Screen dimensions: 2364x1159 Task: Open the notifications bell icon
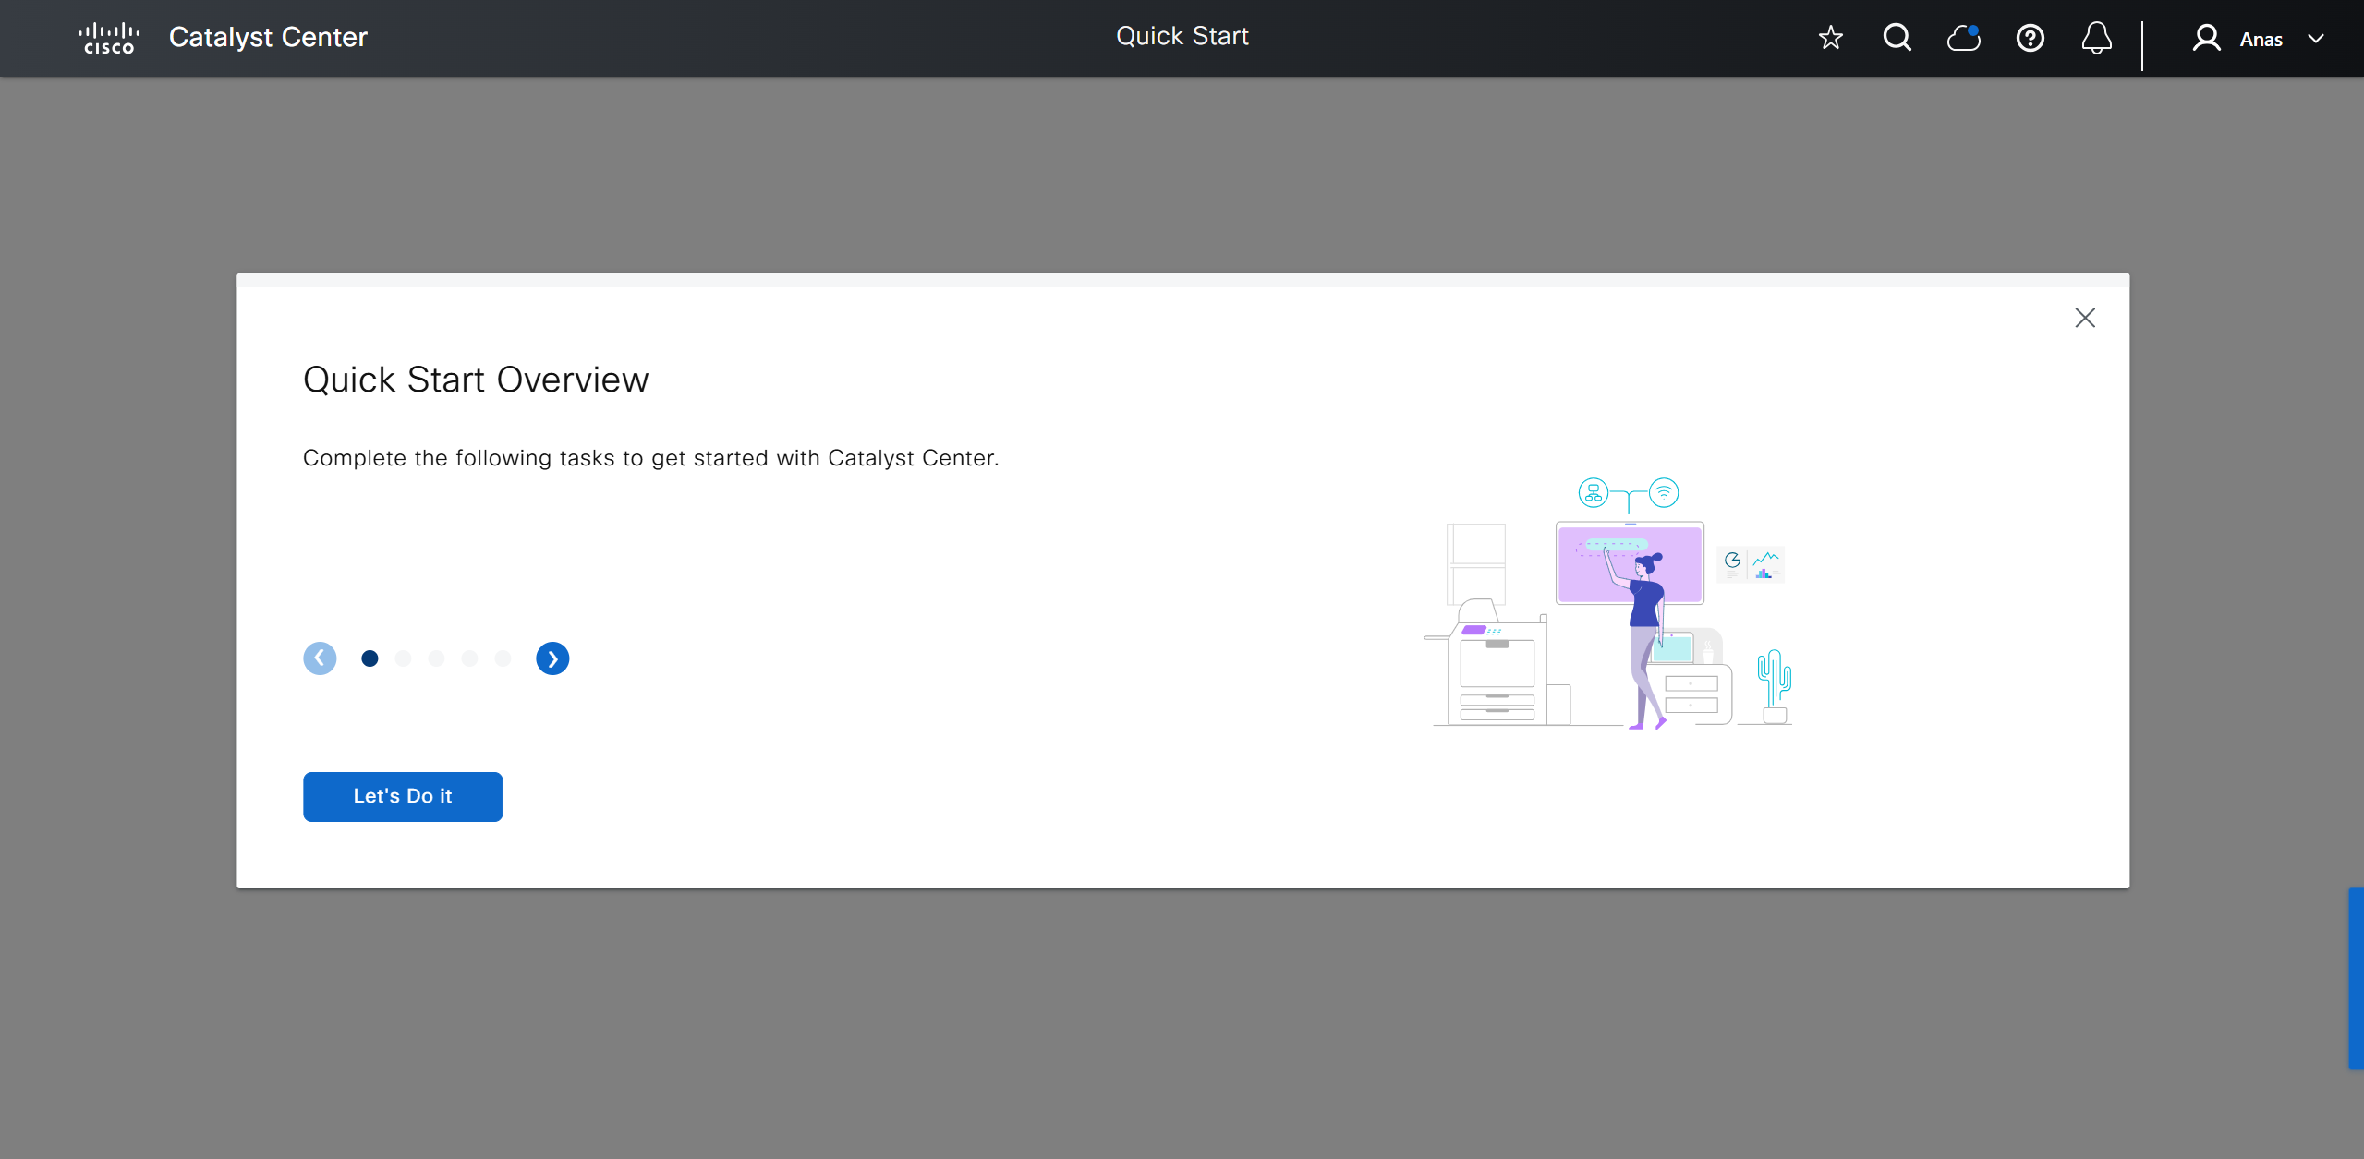[x=2096, y=38]
